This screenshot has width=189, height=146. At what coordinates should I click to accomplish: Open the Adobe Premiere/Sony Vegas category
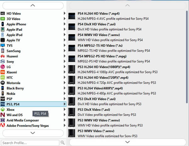pyautogui.click(x=33, y=125)
